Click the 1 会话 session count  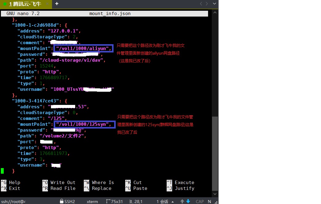pyautogui.click(x=162, y=202)
